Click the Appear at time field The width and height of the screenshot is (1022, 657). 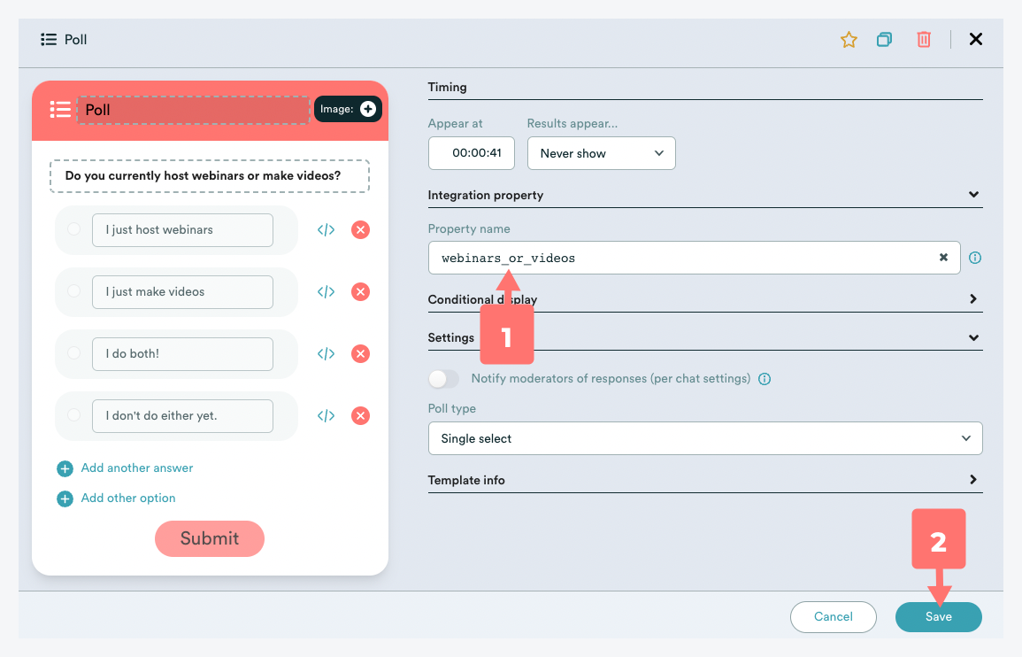click(472, 153)
